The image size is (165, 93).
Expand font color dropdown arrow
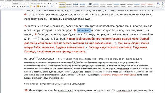(x=36, y=6)
